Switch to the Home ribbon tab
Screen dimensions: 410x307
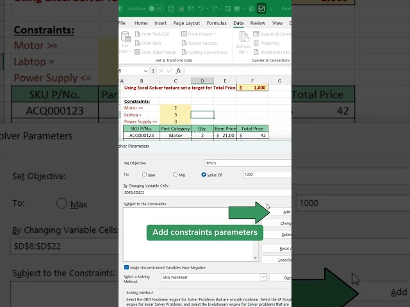(141, 23)
